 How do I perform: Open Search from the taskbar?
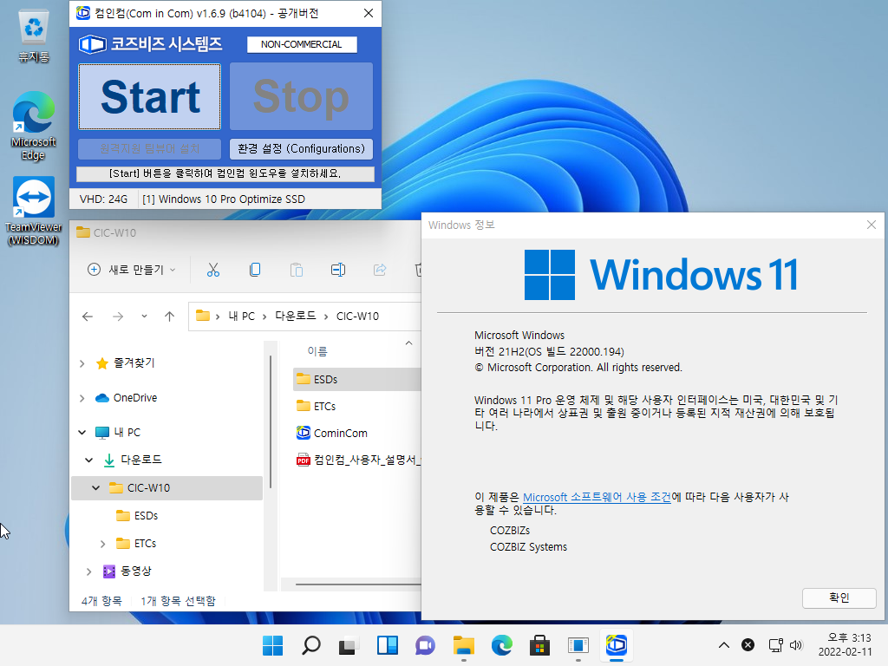[x=311, y=645]
